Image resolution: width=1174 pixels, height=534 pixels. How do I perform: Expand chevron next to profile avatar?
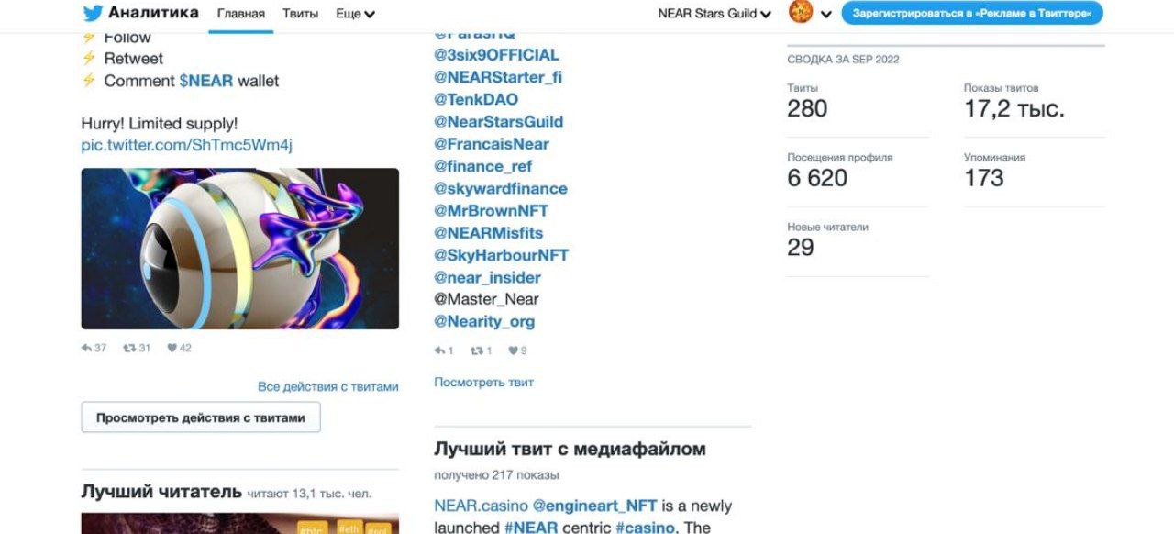coord(826,14)
